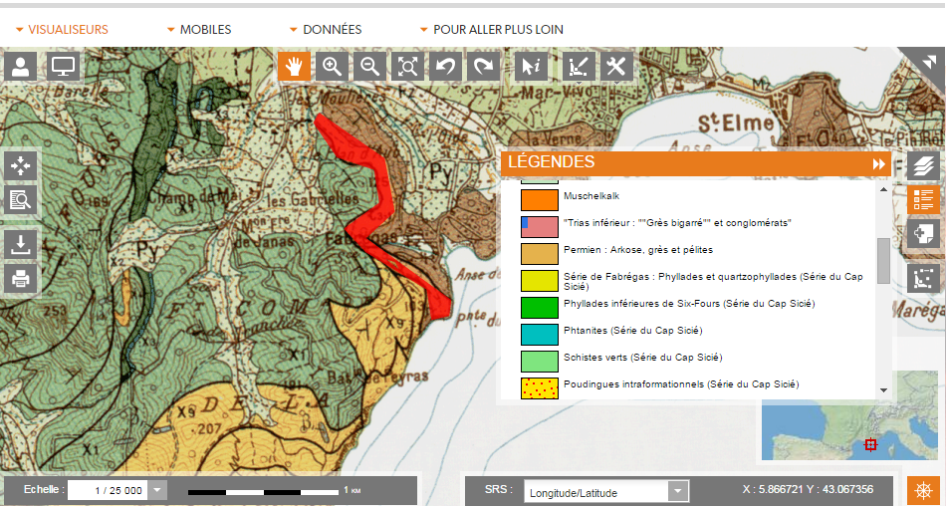Open the layers stack panel
Image resolution: width=946 pixels, height=506 pixels.
click(x=923, y=165)
